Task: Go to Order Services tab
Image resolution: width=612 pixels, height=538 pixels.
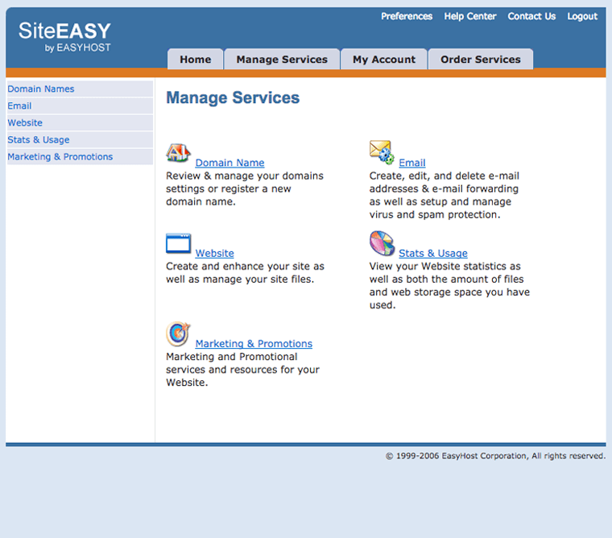Action: pyautogui.click(x=481, y=60)
